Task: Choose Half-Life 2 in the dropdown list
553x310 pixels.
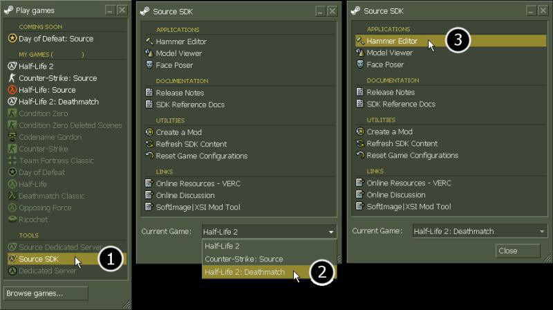Action: 269,246
